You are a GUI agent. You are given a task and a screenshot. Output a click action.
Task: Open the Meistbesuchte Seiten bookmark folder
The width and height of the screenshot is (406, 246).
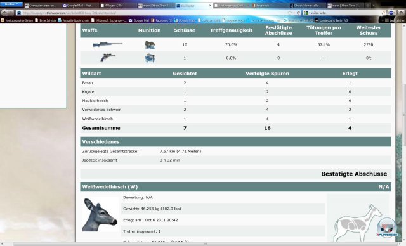pos(17,20)
